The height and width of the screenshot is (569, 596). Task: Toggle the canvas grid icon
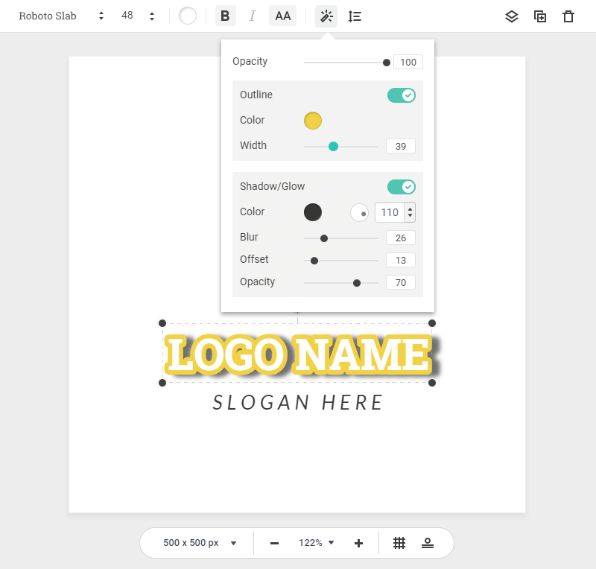point(399,543)
